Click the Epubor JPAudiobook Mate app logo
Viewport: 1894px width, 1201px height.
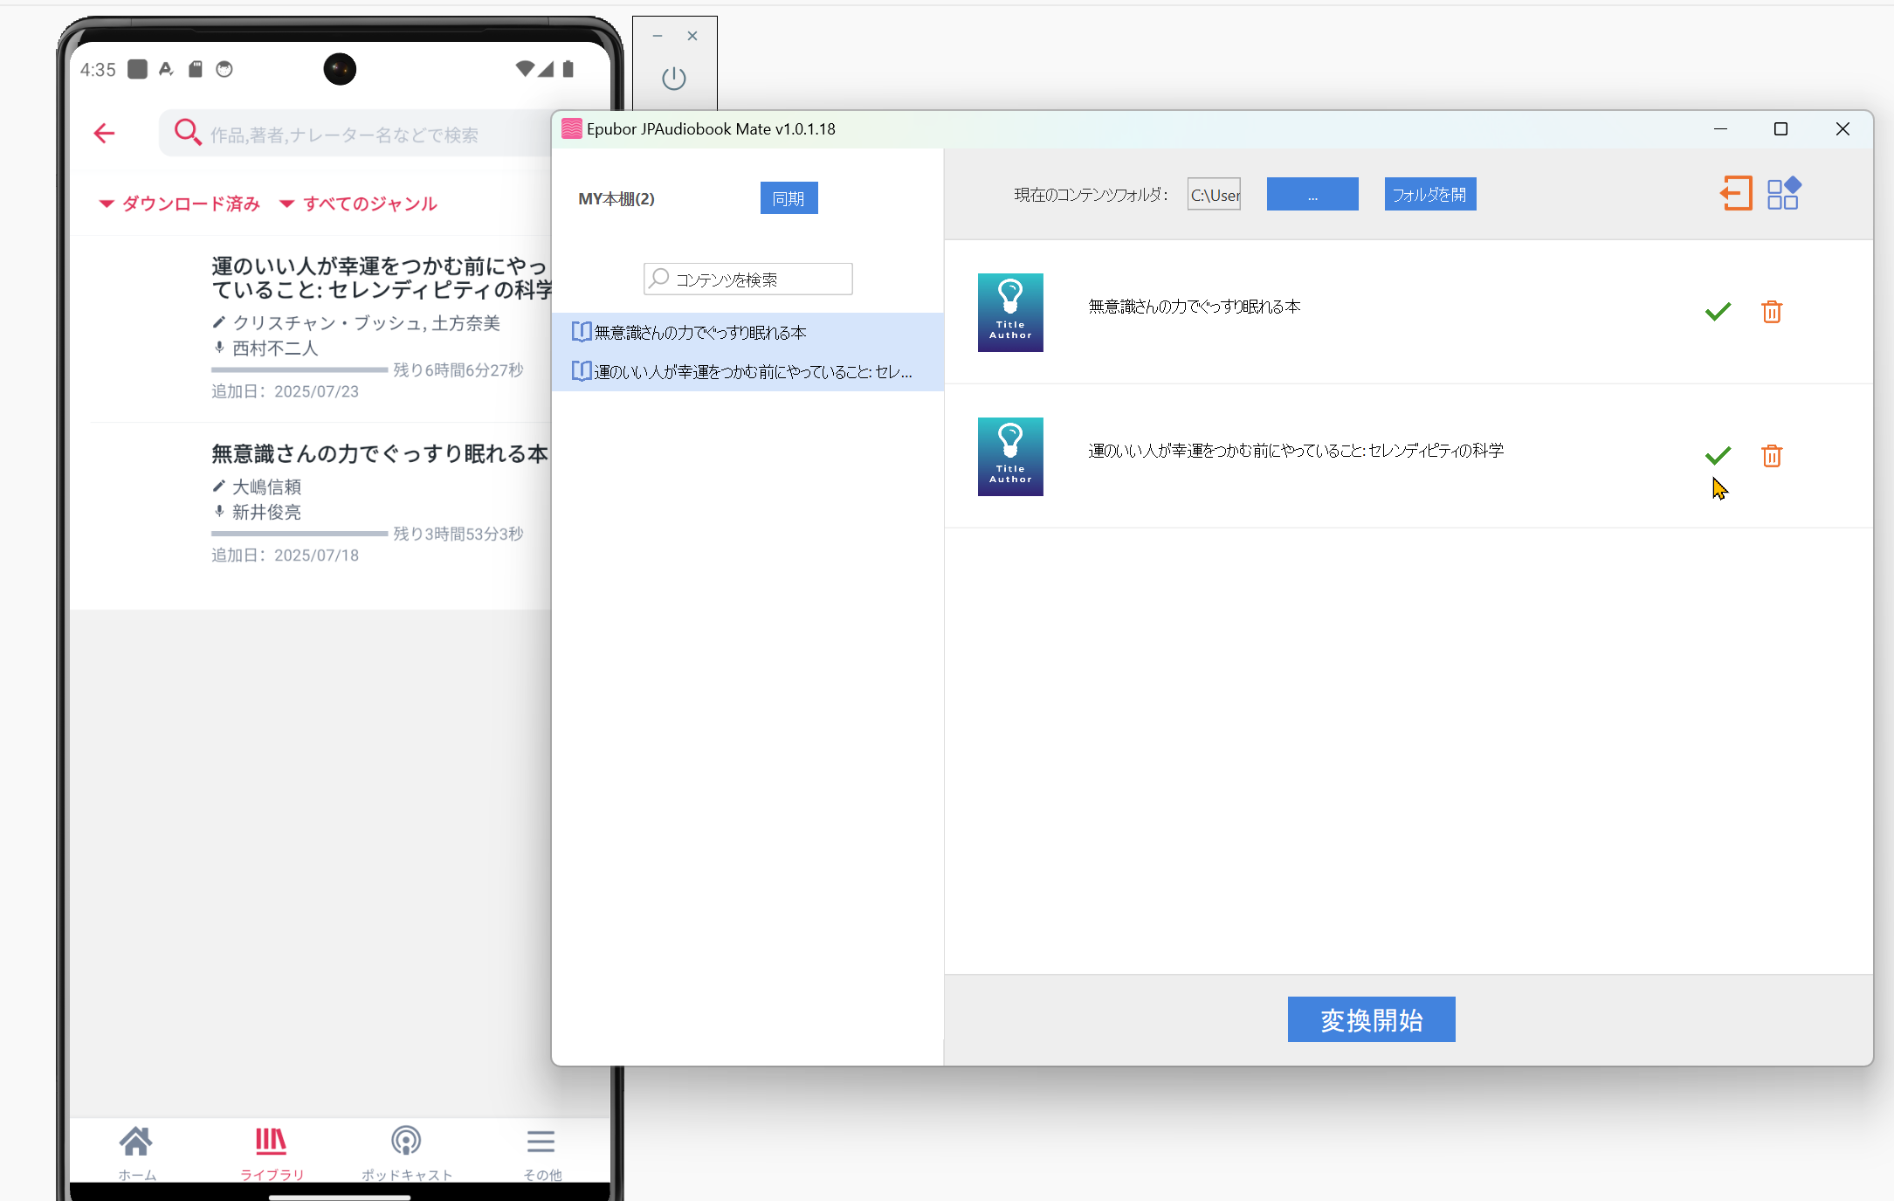tap(572, 129)
